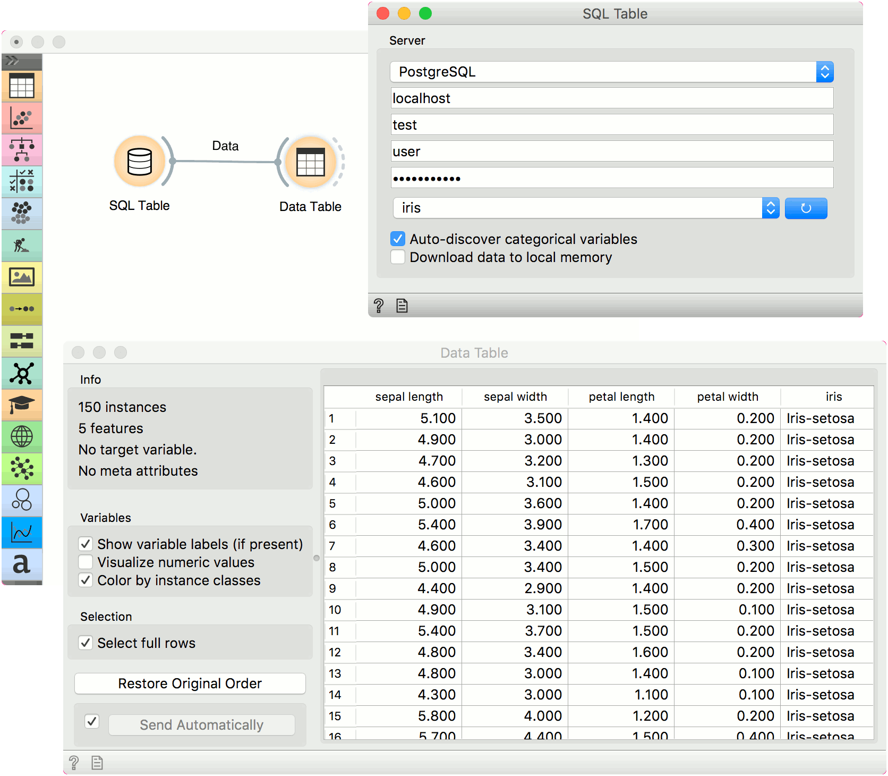888x776 pixels.
Task: Close the SQL Table window
Action: pos(383,13)
